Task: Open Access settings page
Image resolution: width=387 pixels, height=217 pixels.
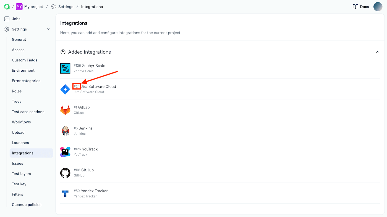Action: [18, 50]
